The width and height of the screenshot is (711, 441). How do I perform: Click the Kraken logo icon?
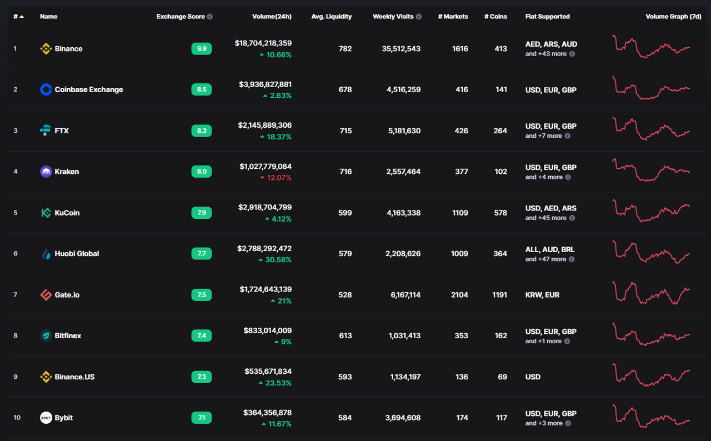point(46,172)
